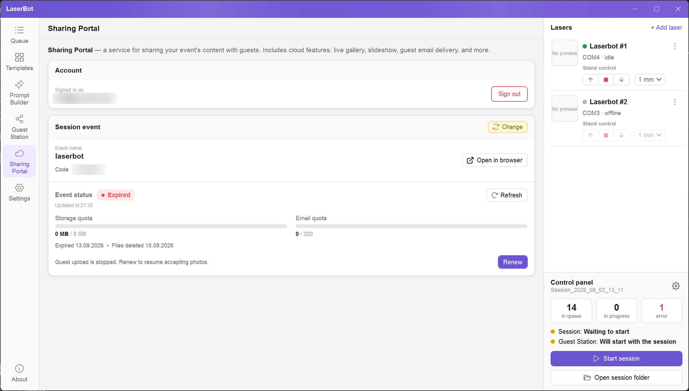This screenshot has width=689, height=391.
Task: Open Control panel gear settings
Action: click(676, 286)
